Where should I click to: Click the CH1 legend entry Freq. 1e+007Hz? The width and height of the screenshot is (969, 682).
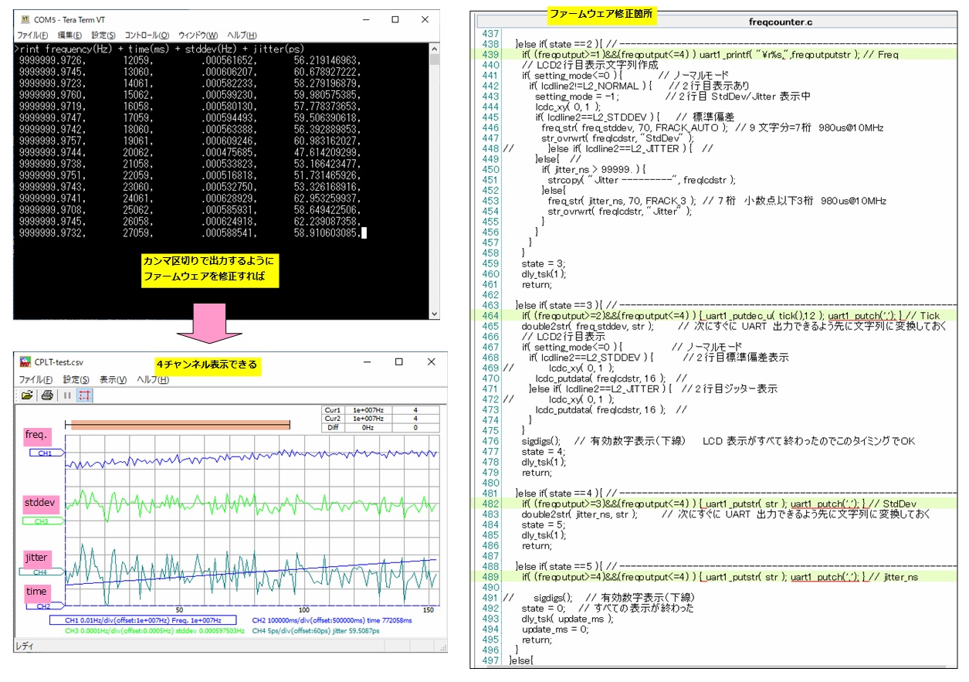tap(144, 620)
